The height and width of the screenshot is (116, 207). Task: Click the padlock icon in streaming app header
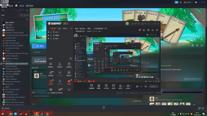[x=144, y=30]
